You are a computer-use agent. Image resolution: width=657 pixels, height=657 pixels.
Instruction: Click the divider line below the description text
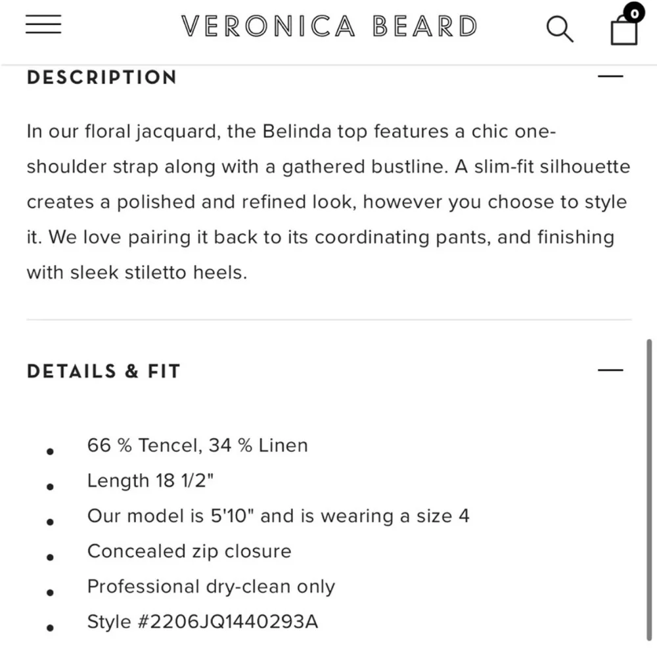(x=328, y=320)
